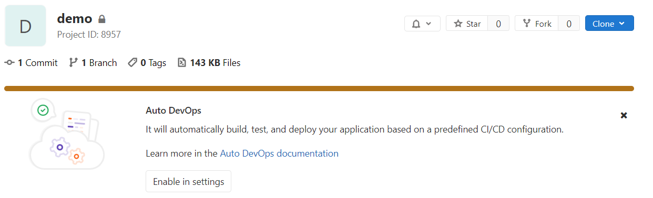
Task: Click the bell notification icon
Action: pos(416,24)
